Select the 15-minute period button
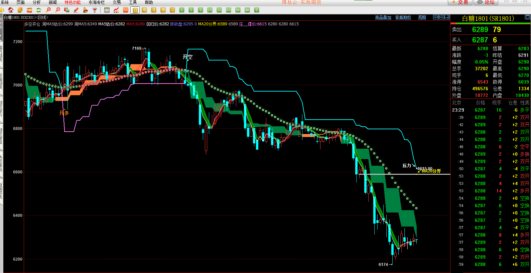This screenshot has height=273, width=531. 210,10
